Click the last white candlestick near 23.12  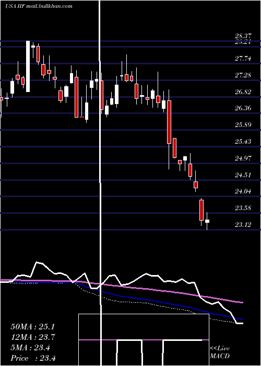[x=207, y=221]
